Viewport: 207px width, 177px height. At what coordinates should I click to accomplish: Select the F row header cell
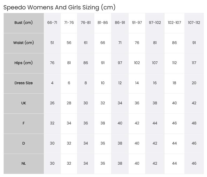click(24, 124)
